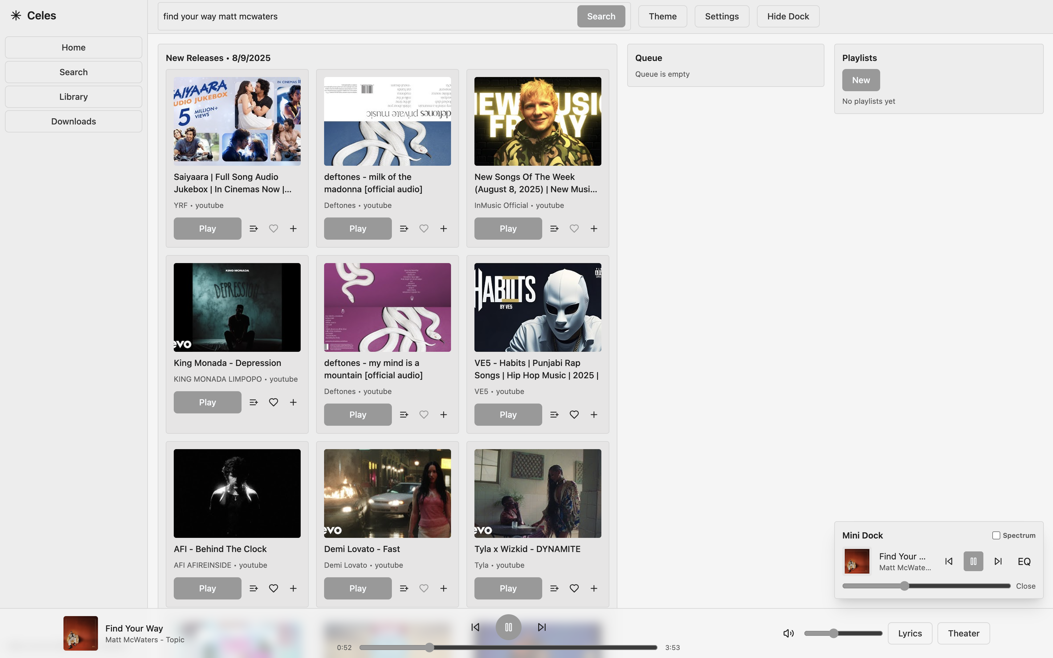This screenshot has height=658, width=1053.
Task: Add Demi Lovato Fast to playlist
Action: (x=443, y=588)
